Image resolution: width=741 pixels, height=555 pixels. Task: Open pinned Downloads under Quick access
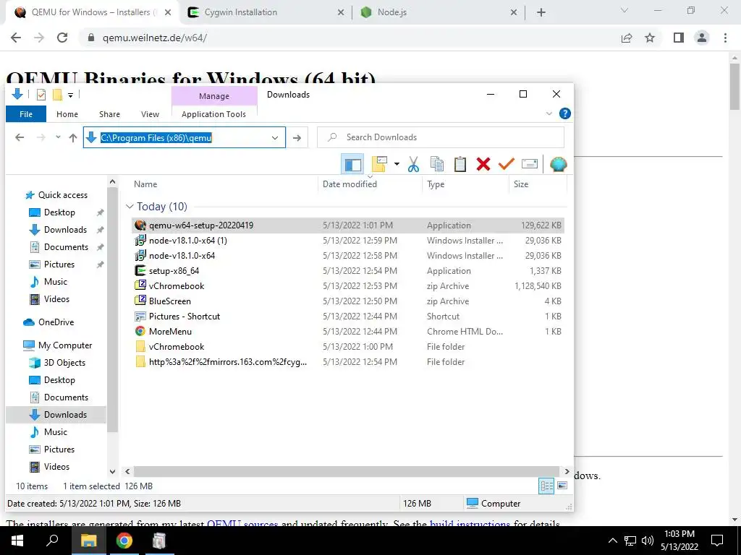[x=65, y=230]
